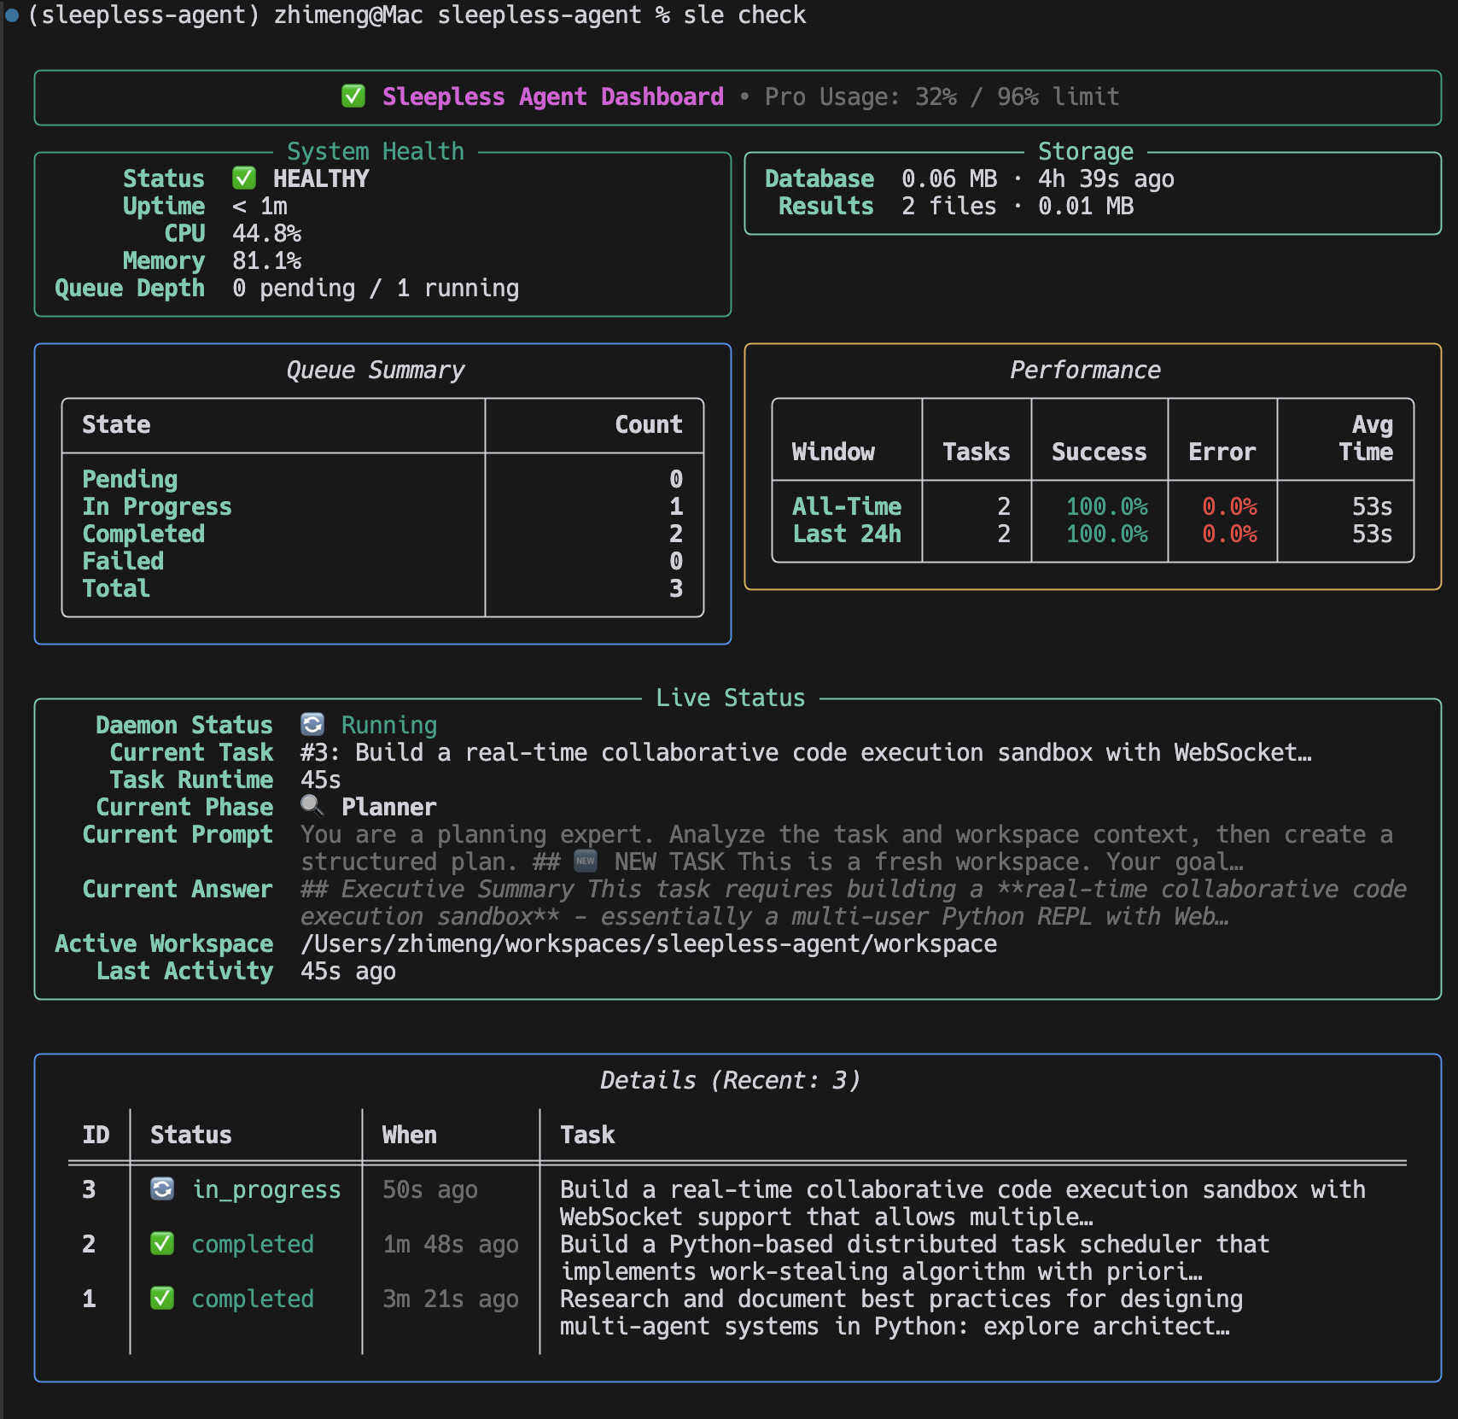Click the Task column header in Details
The width and height of the screenshot is (1458, 1419).
[x=587, y=1135]
